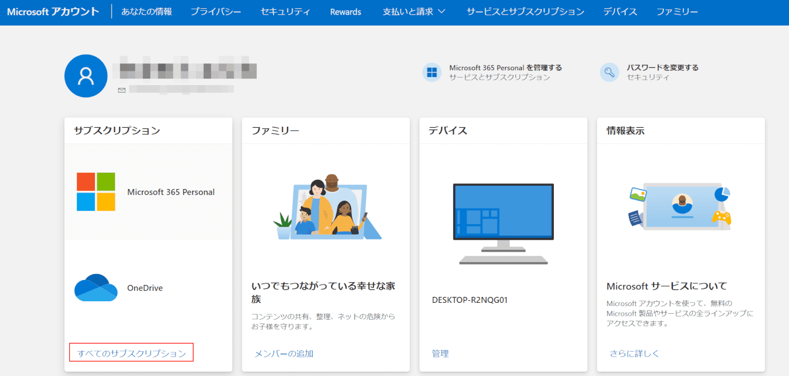Click the DESKTOP-R2NQG01 device name
The width and height of the screenshot is (789, 376).
click(470, 300)
